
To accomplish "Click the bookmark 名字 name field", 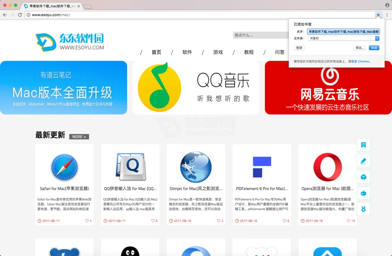I will 343,31.
